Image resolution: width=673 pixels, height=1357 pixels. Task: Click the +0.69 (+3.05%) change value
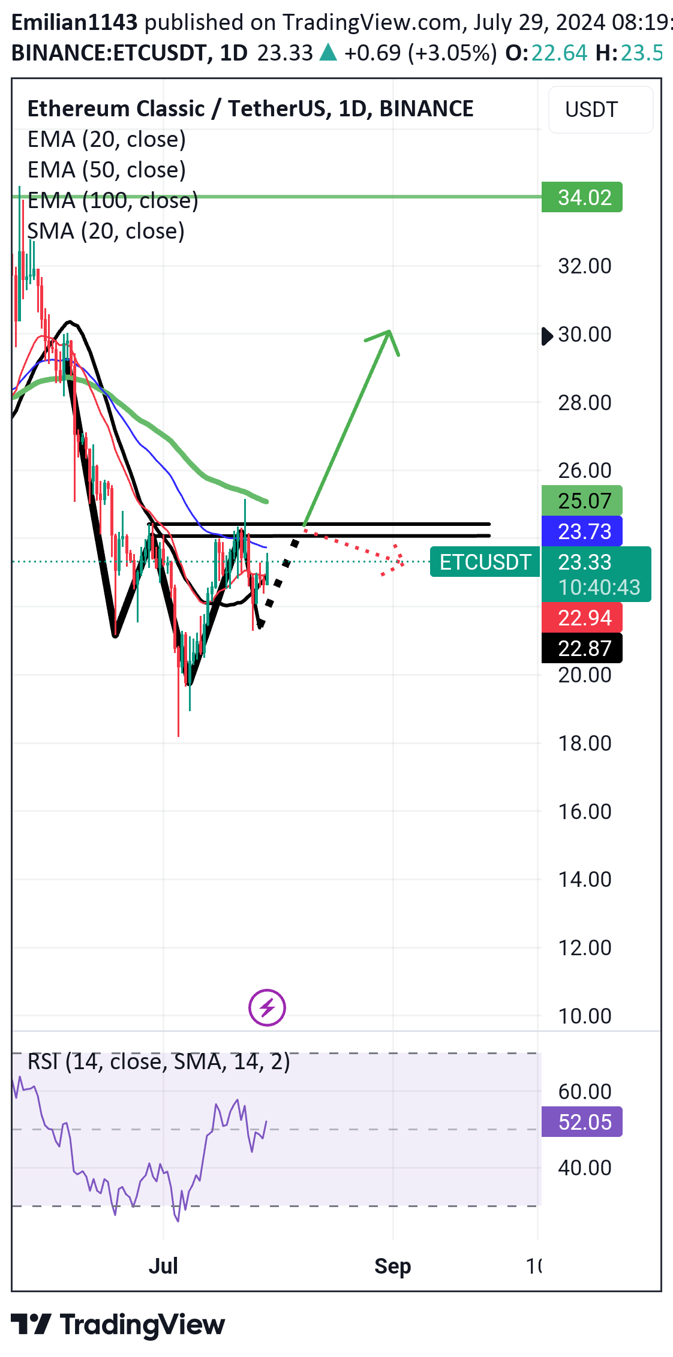point(420,53)
